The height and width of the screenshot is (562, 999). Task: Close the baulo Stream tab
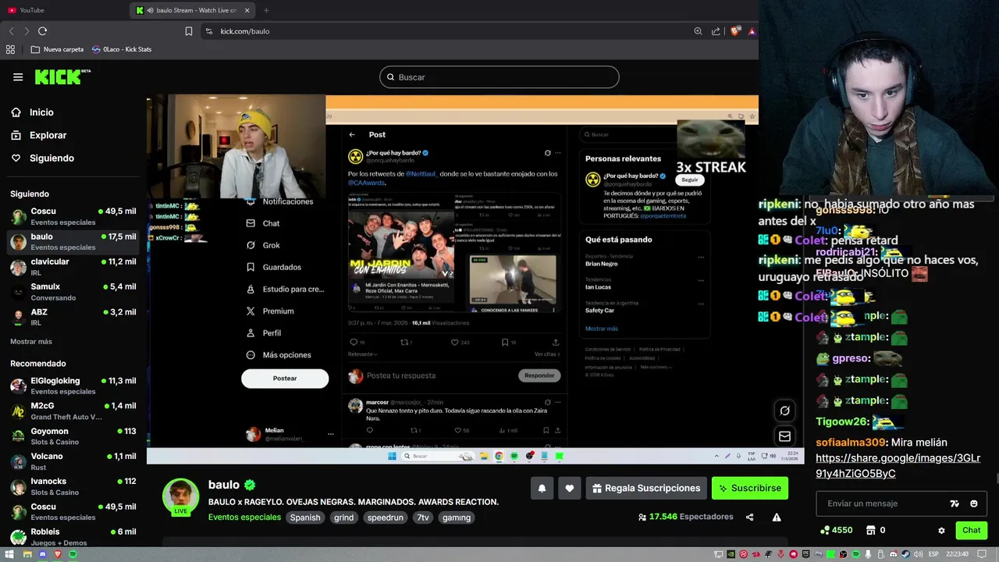click(x=247, y=10)
